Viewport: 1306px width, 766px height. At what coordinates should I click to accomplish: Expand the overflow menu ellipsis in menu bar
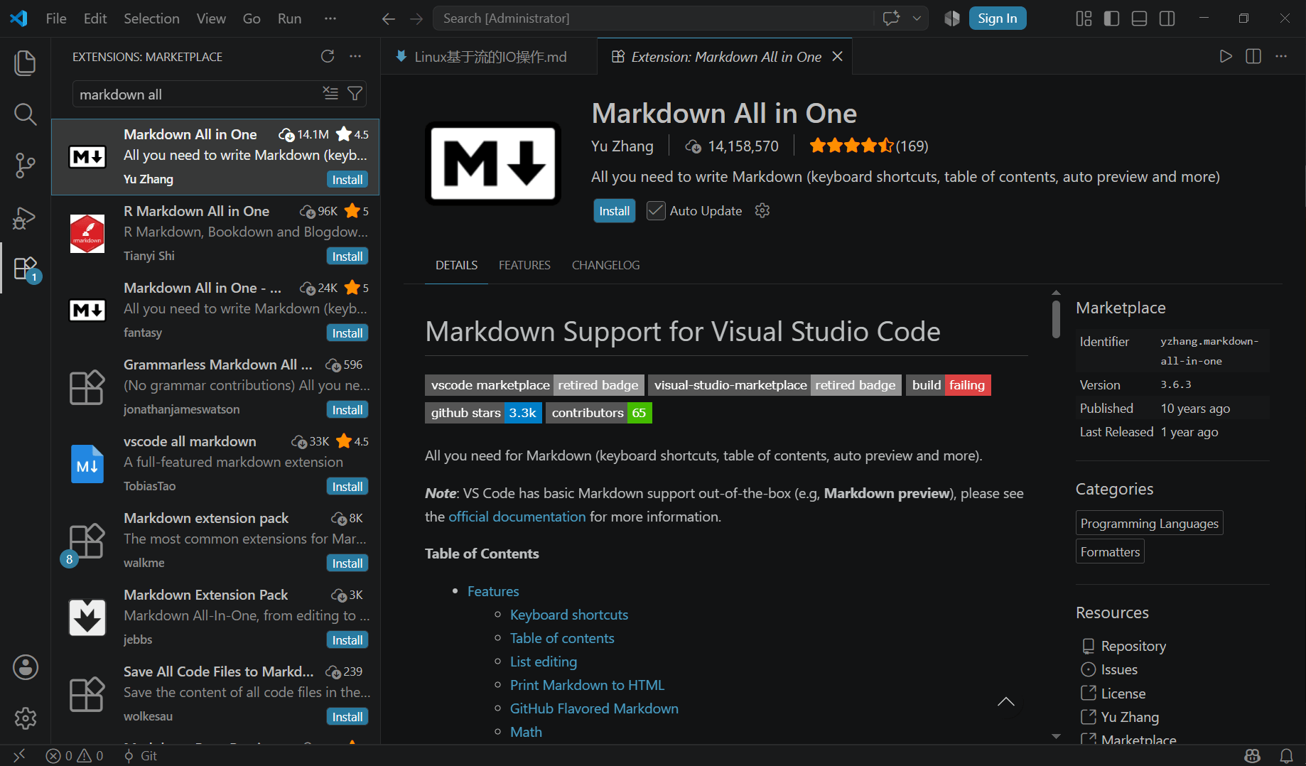[x=330, y=18]
